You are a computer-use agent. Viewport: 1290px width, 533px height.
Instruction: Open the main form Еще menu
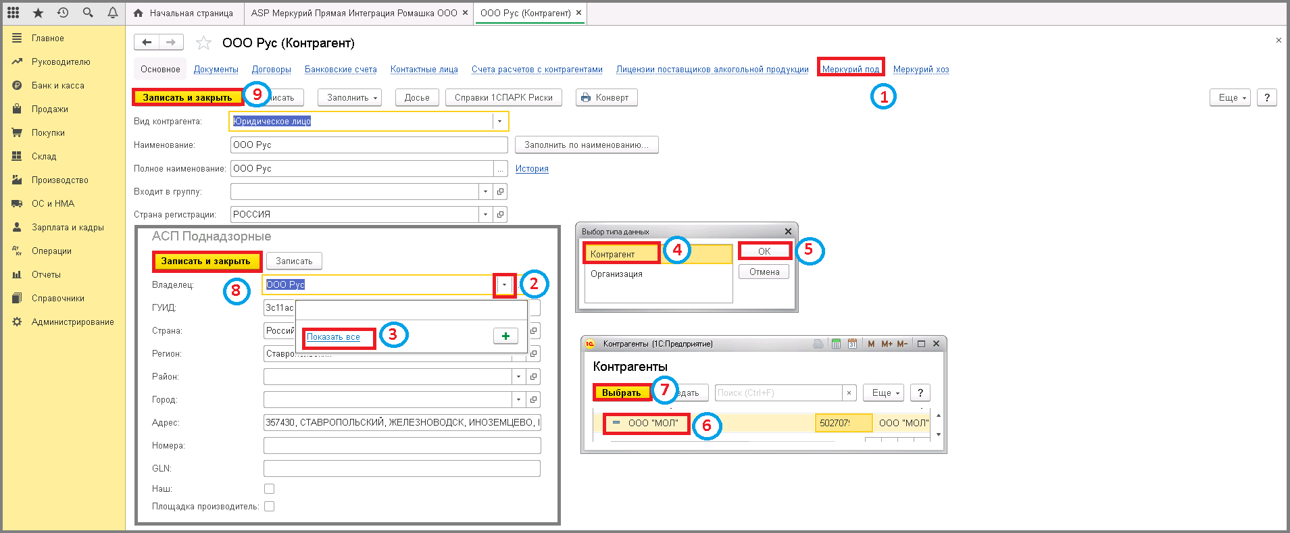[x=1231, y=97]
